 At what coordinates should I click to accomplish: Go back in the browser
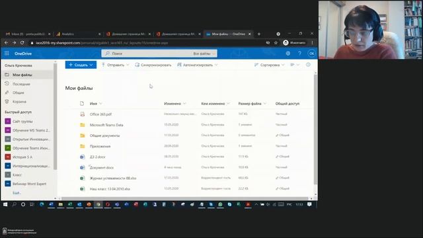point(6,42)
